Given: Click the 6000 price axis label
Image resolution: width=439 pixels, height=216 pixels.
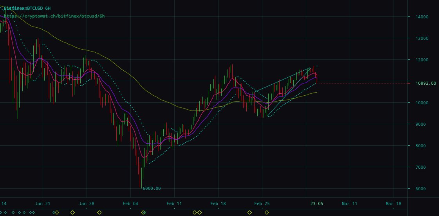Looking at the screenshot, I should (421, 189).
